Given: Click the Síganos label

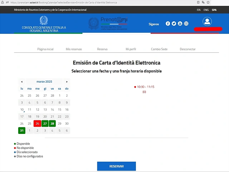Looking at the screenshot, I should (x=154, y=24).
